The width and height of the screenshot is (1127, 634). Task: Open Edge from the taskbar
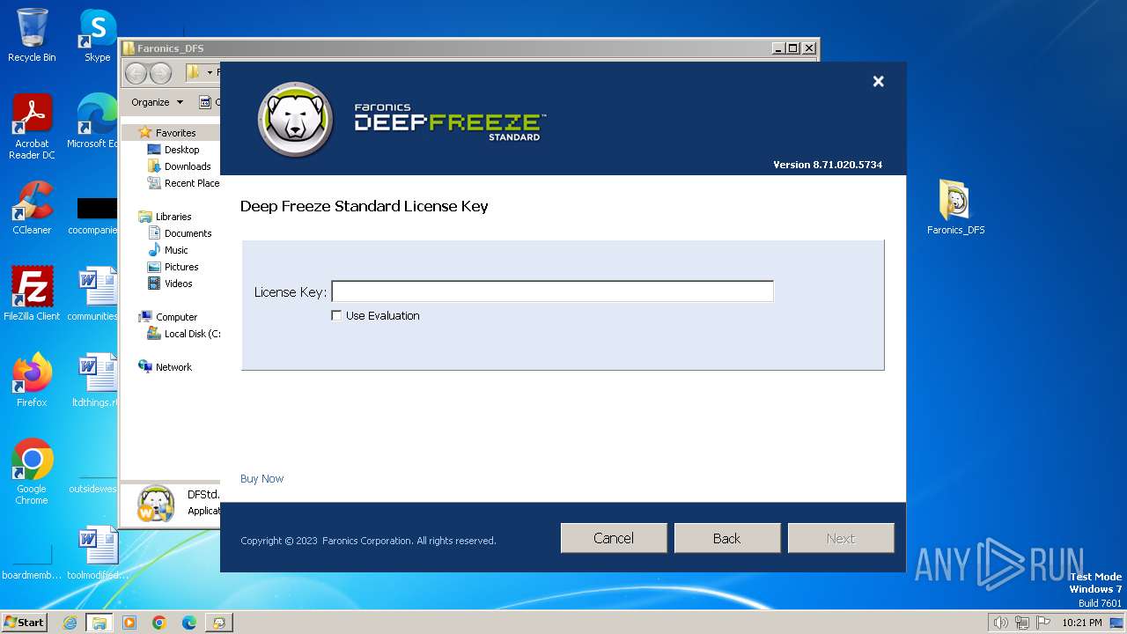189,623
